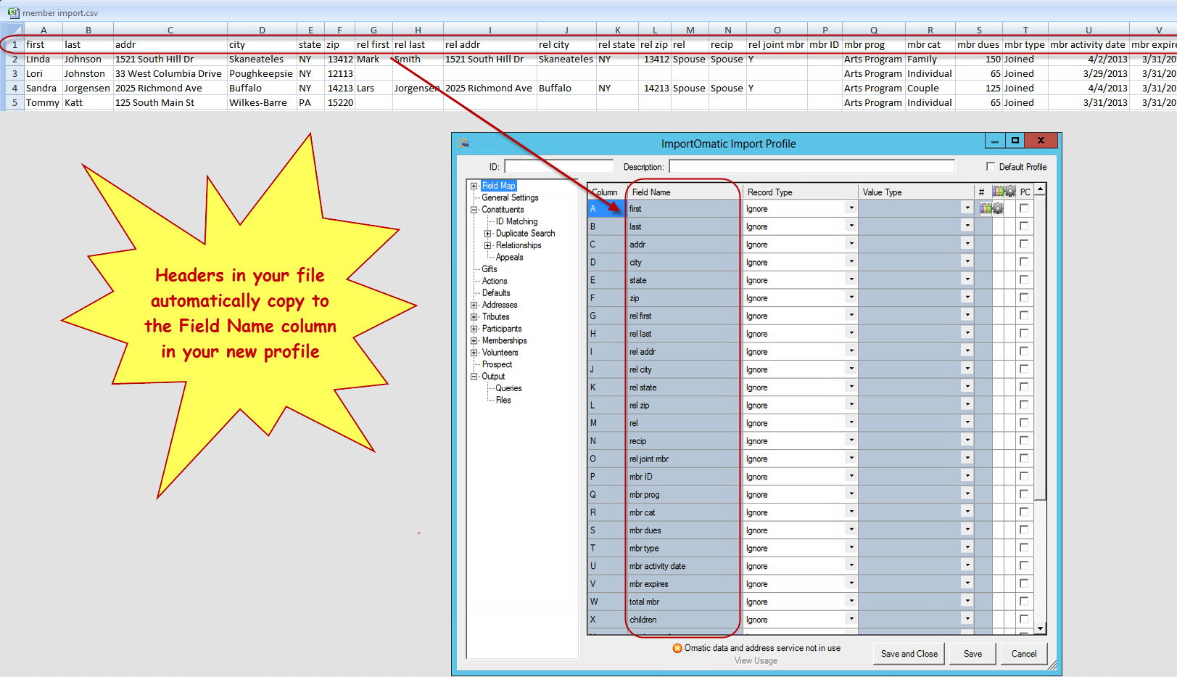Click the orange warning icon next to the Omatic service message
This screenshot has width=1177, height=677.
click(x=676, y=648)
